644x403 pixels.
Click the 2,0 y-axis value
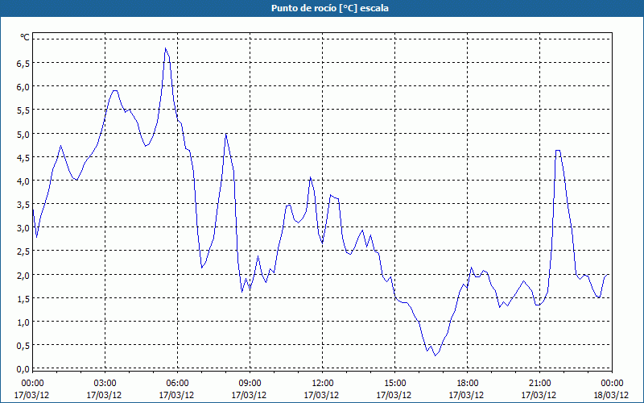(x=23, y=275)
